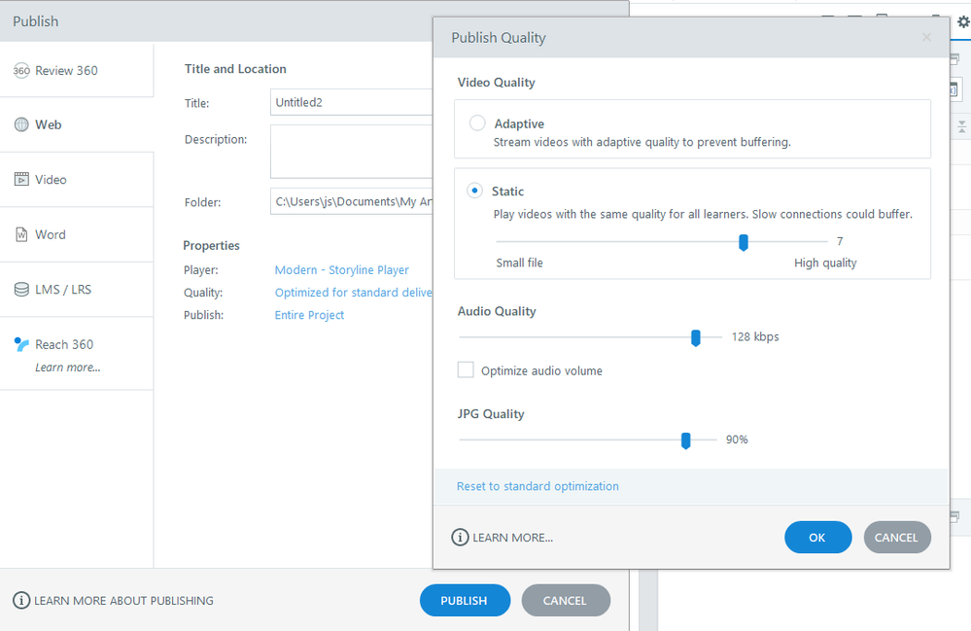Click OK in Publish Quality dialog
971x631 pixels.
(817, 538)
